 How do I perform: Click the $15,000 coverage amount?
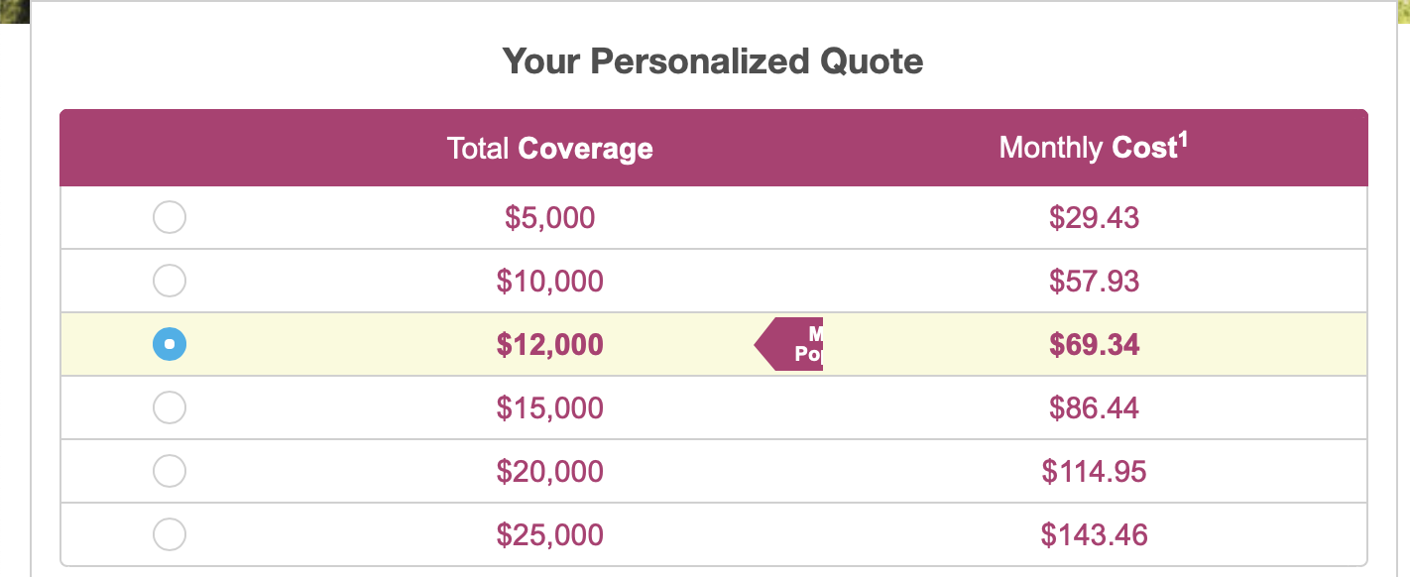coord(550,407)
